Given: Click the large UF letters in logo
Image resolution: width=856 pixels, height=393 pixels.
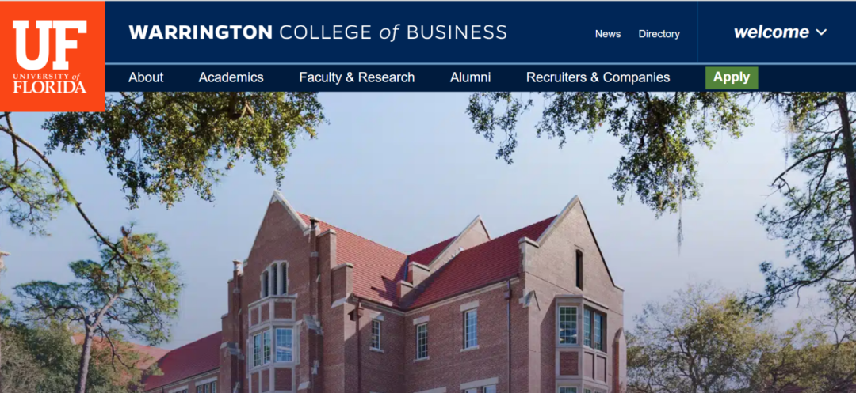Looking at the screenshot, I should (x=50, y=44).
